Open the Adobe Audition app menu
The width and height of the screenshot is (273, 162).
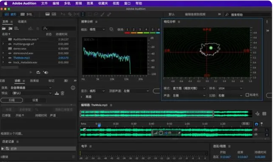24,3
